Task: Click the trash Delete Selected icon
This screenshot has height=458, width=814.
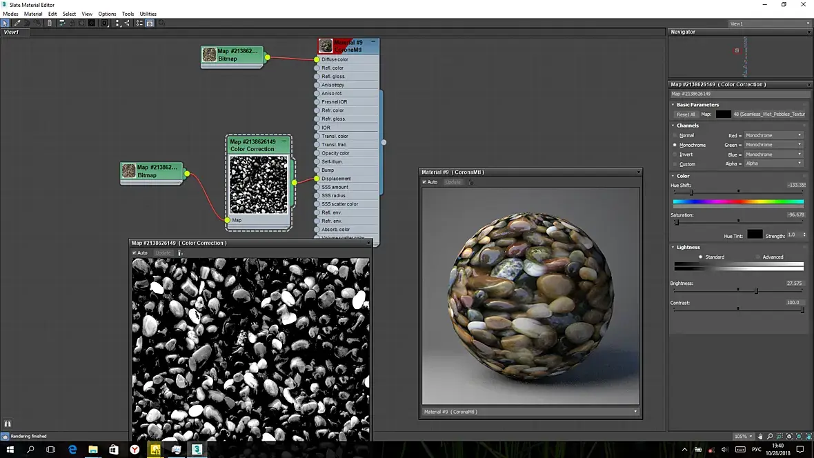Action: click(x=50, y=23)
